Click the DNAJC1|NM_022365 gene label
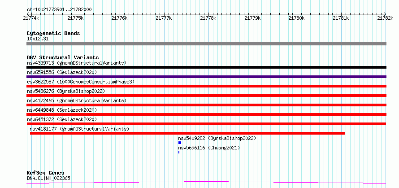This screenshot has height=188, width=399. pos(48,178)
